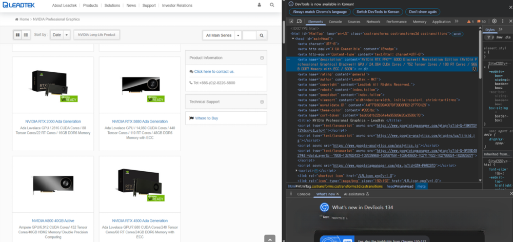Click the header search magnifier icon
The image size is (513, 242).
(272, 5)
